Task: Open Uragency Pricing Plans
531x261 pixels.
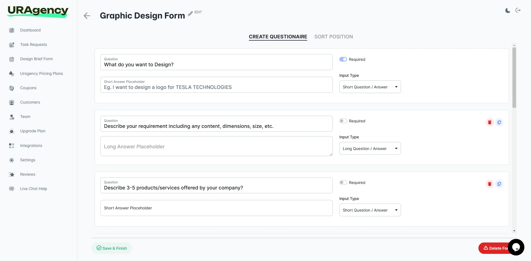Action: [x=41, y=73]
